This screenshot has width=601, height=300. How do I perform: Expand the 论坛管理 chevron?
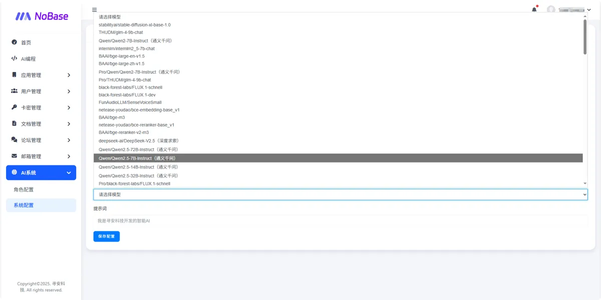[69, 140]
